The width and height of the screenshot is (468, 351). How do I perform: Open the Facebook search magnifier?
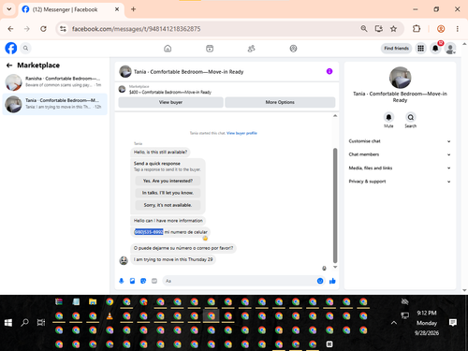(x=25, y=49)
